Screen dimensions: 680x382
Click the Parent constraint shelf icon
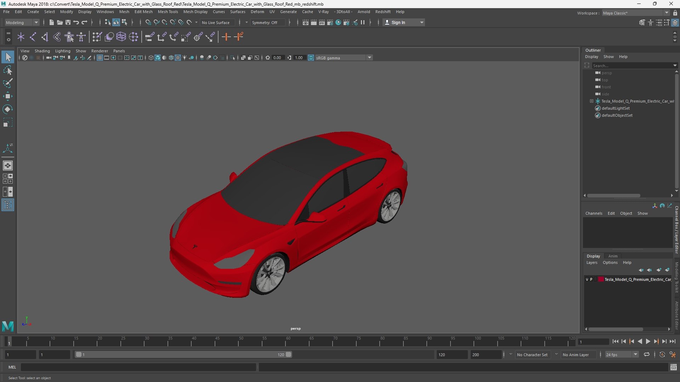pyautogui.click(x=149, y=37)
